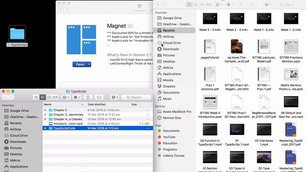Viewport: 306px width, 172px height.
Task: Switch to list view in TypeScript Finder window
Action: [43, 97]
